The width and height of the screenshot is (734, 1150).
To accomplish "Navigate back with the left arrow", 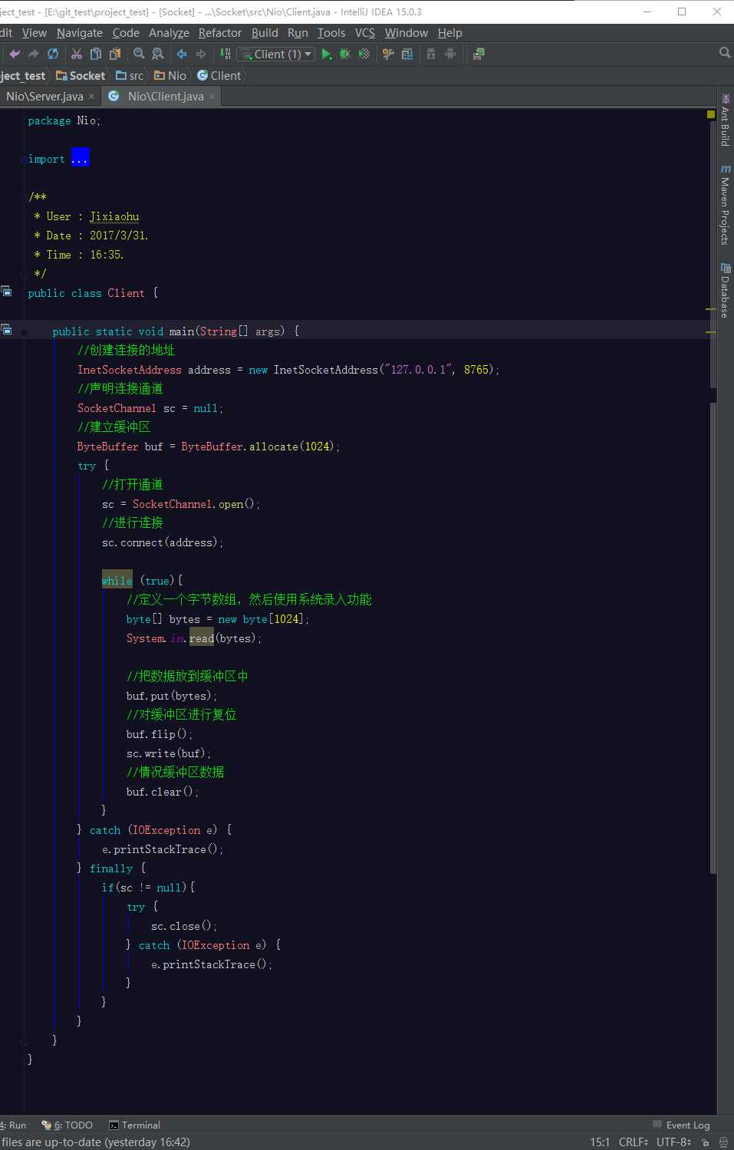I will click(x=182, y=54).
